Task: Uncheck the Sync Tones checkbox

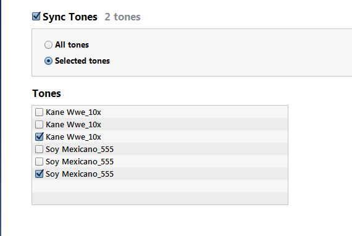Action: click(x=36, y=17)
